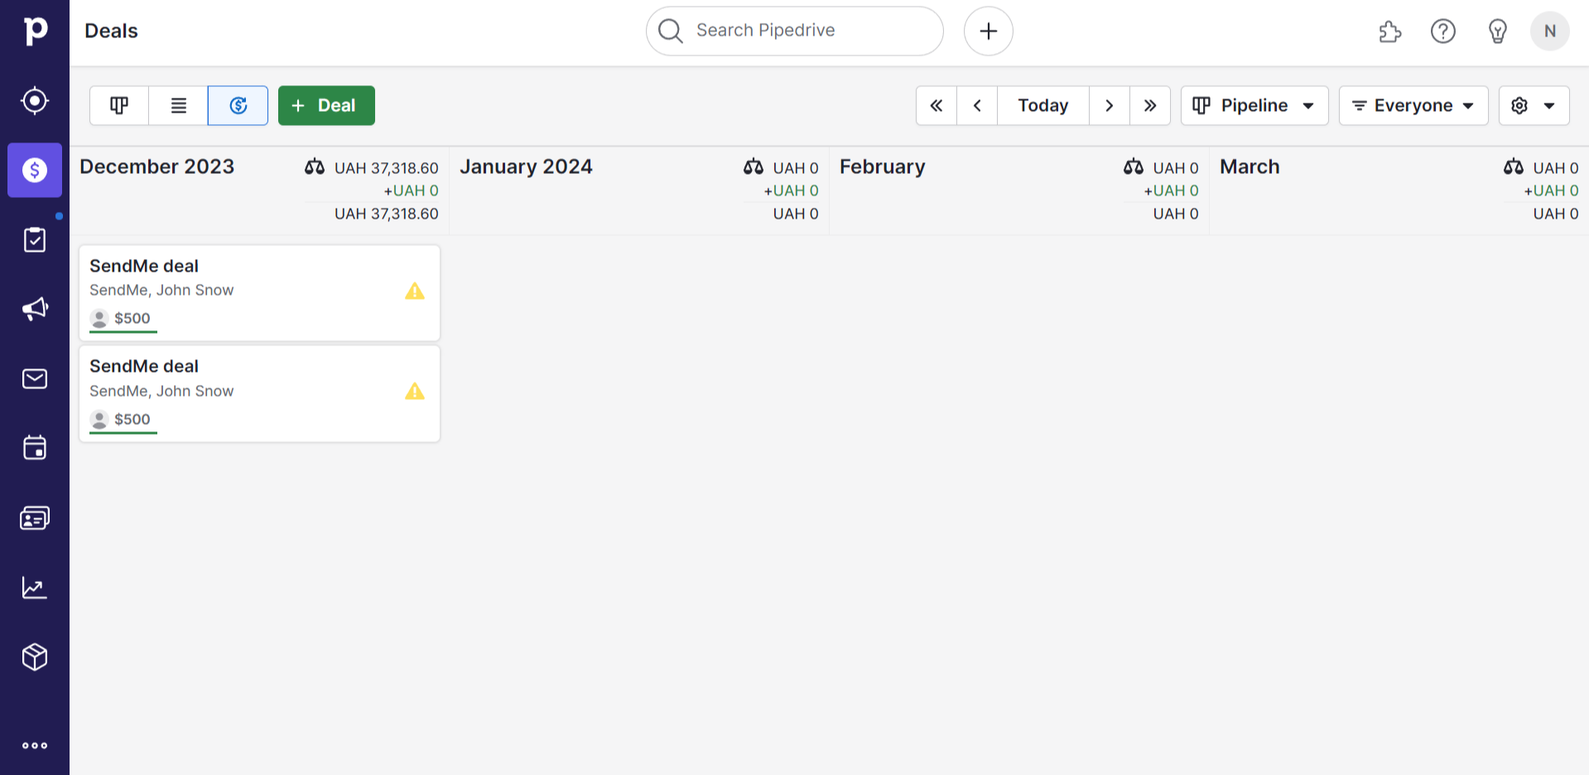Click the green add Deal button

[326, 106]
